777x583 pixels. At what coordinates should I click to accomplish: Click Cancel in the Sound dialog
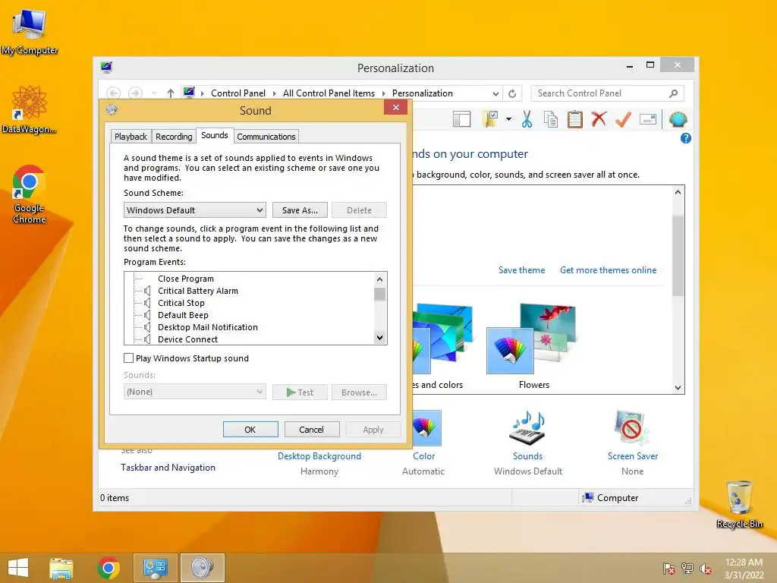312,430
